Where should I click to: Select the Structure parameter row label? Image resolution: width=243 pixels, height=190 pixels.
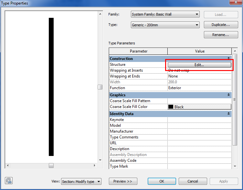pyautogui.click(x=118, y=65)
